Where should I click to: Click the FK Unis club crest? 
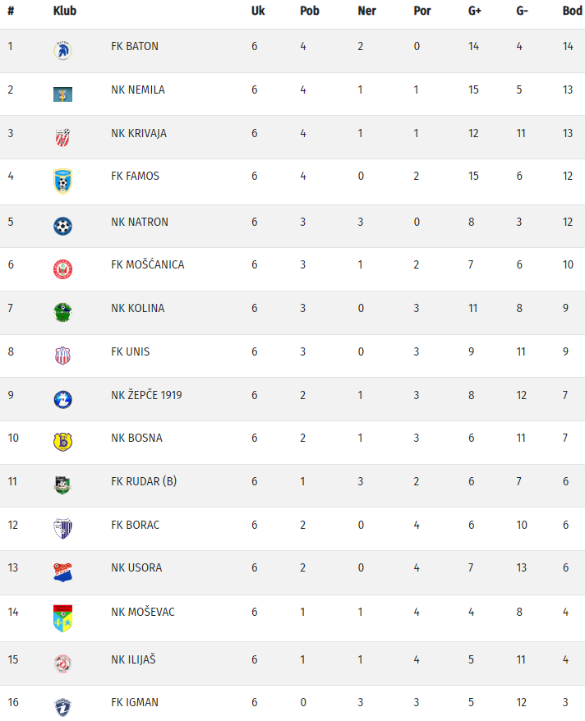(x=62, y=356)
